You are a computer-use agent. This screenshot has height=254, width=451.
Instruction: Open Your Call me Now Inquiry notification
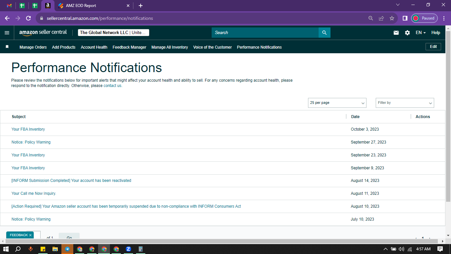point(34,193)
